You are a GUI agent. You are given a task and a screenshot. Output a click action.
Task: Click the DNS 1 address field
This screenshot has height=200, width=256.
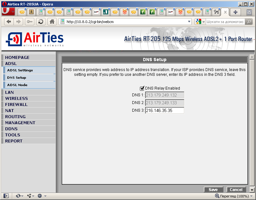tap(165, 95)
